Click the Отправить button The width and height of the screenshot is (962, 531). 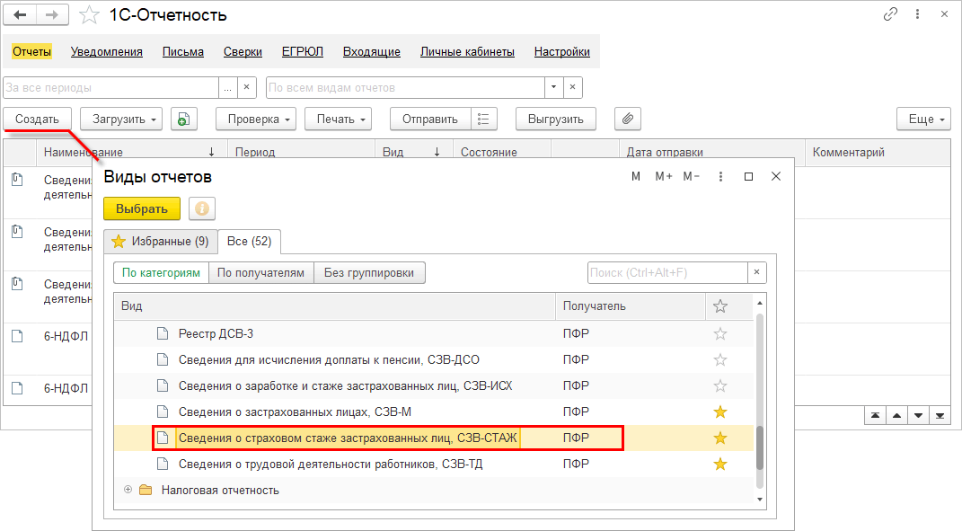tap(430, 119)
